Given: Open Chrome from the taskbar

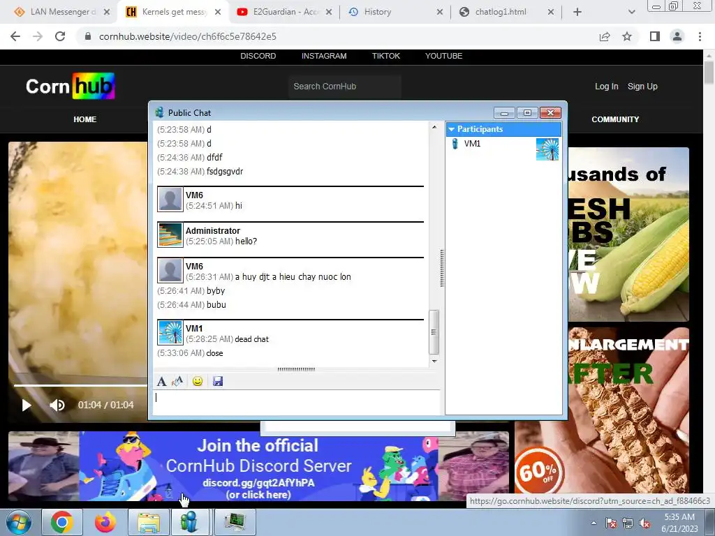Looking at the screenshot, I should tap(62, 522).
